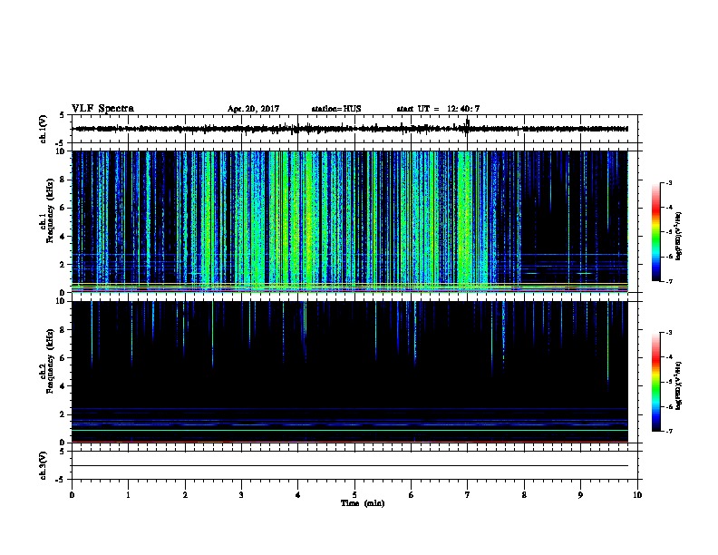Click the "-7" label on ch.2 color bar
The height and width of the screenshot is (555, 718).
pyautogui.click(x=669, y=431)
